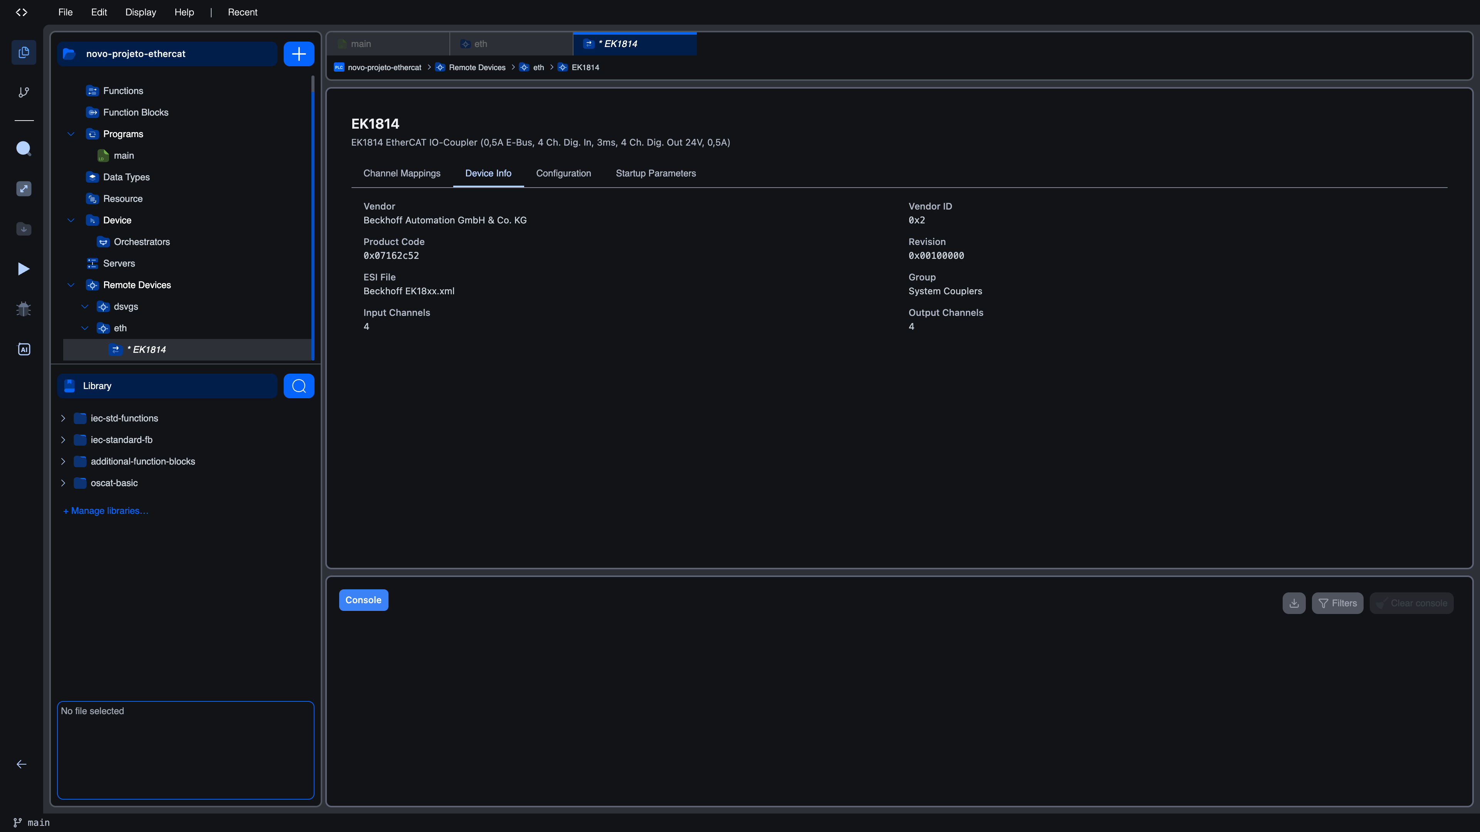Expand the additional-function-blocks library
This screenshot has width=1480, height=832.
[63, 461]
